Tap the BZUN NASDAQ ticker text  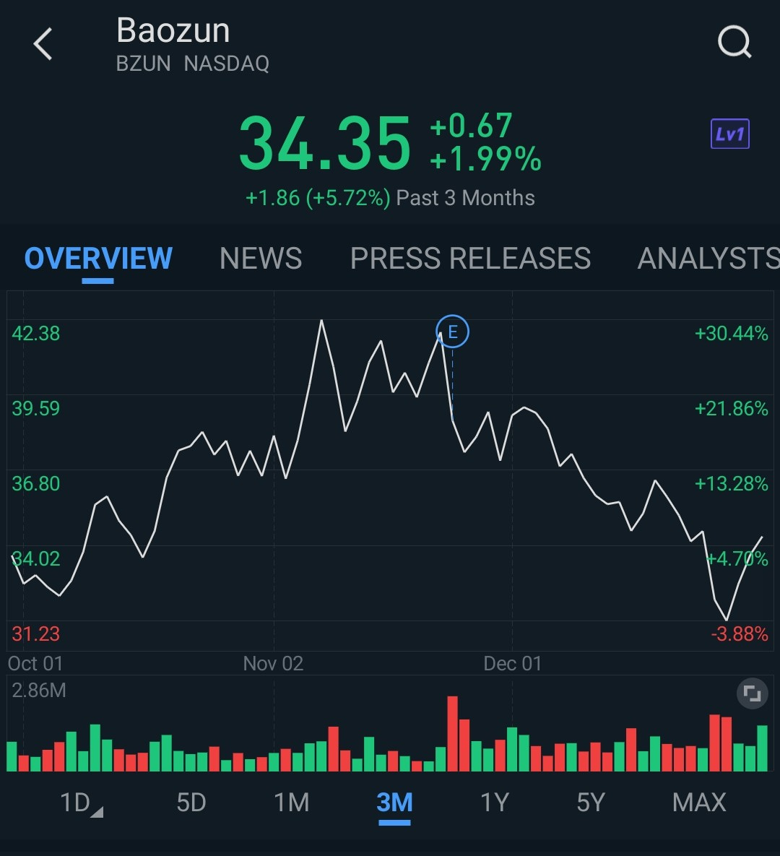(193, 64)
